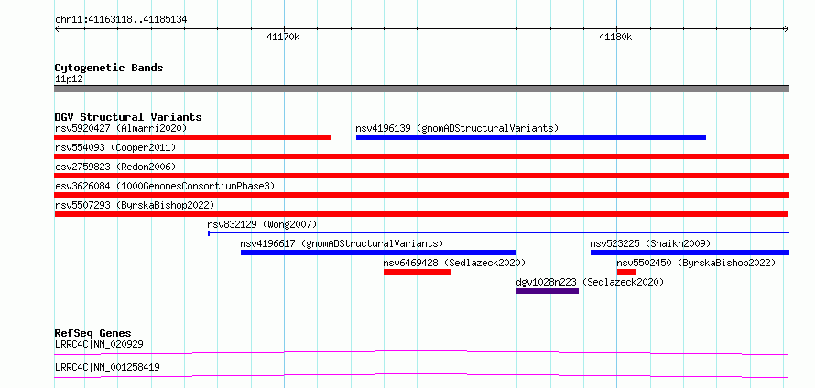Image resolution: width=815 pixels, height=388 pixels.
Task: Click the right arrowhead of the ruler
Action: coord(787,28)
